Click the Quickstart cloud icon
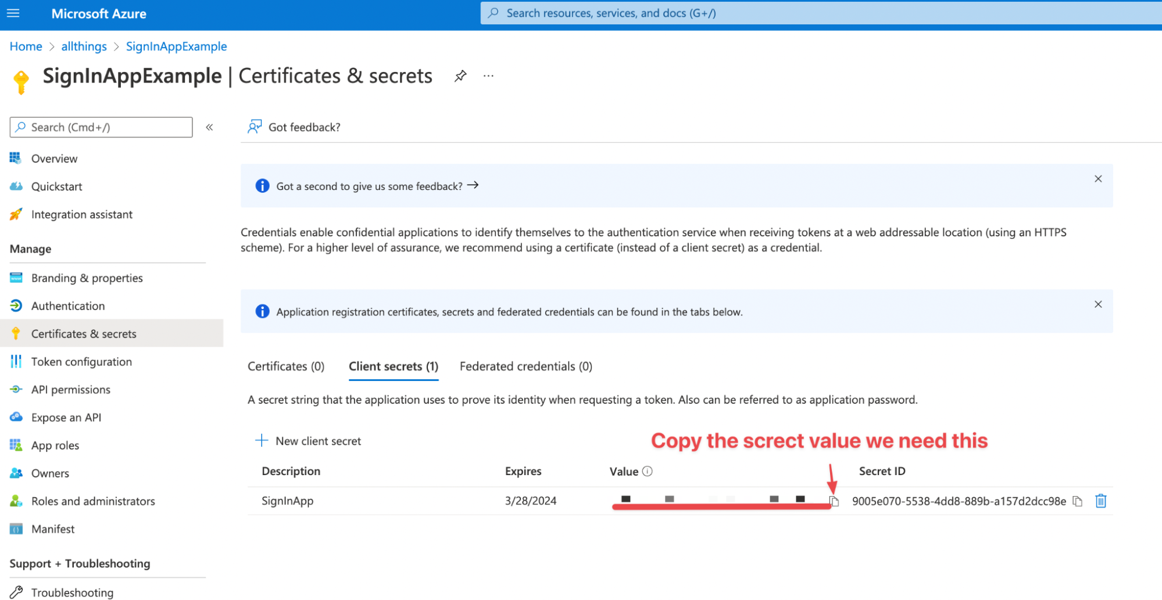Screen dimensions: 1162x600 coord(16,186)
